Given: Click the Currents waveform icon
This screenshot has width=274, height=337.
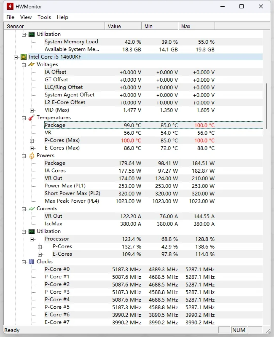Looking at the screenshot, I should [x=31, y=208].
